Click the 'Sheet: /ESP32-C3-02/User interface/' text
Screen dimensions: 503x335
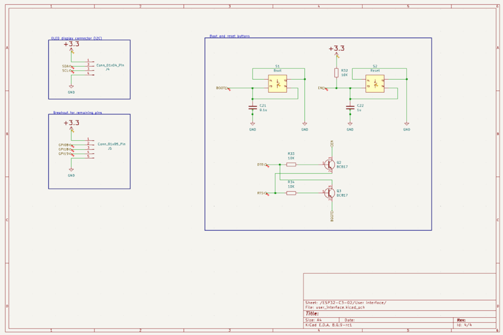pyautogui.click(x=345, y=303)
